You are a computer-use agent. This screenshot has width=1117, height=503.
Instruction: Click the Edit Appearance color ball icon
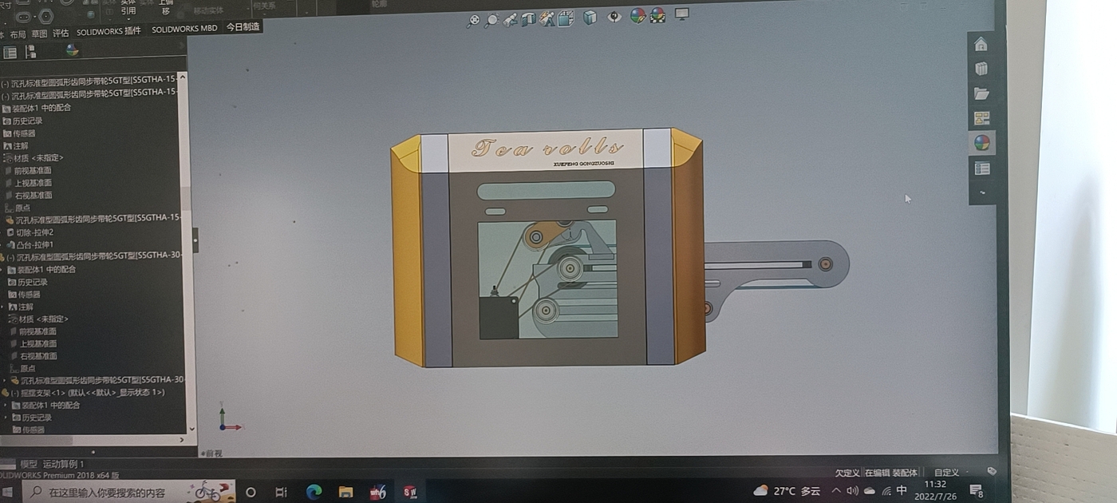pos(637,16)
